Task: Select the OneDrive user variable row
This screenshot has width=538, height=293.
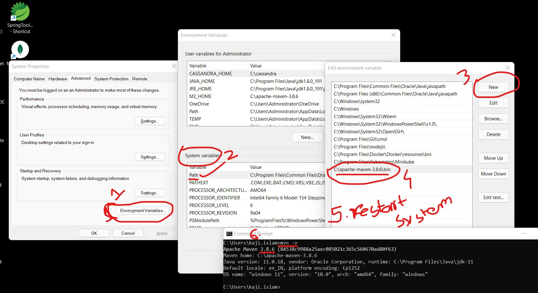Action: click(x=256, y=104)
